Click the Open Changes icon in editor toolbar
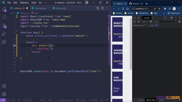The height and width of the screenshot is (102, 182). tap(98, 8)
